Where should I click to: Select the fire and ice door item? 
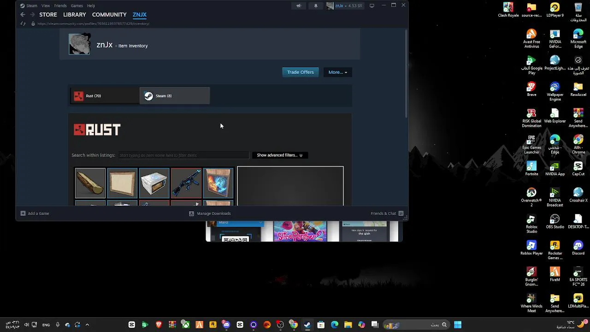point(218,183)
